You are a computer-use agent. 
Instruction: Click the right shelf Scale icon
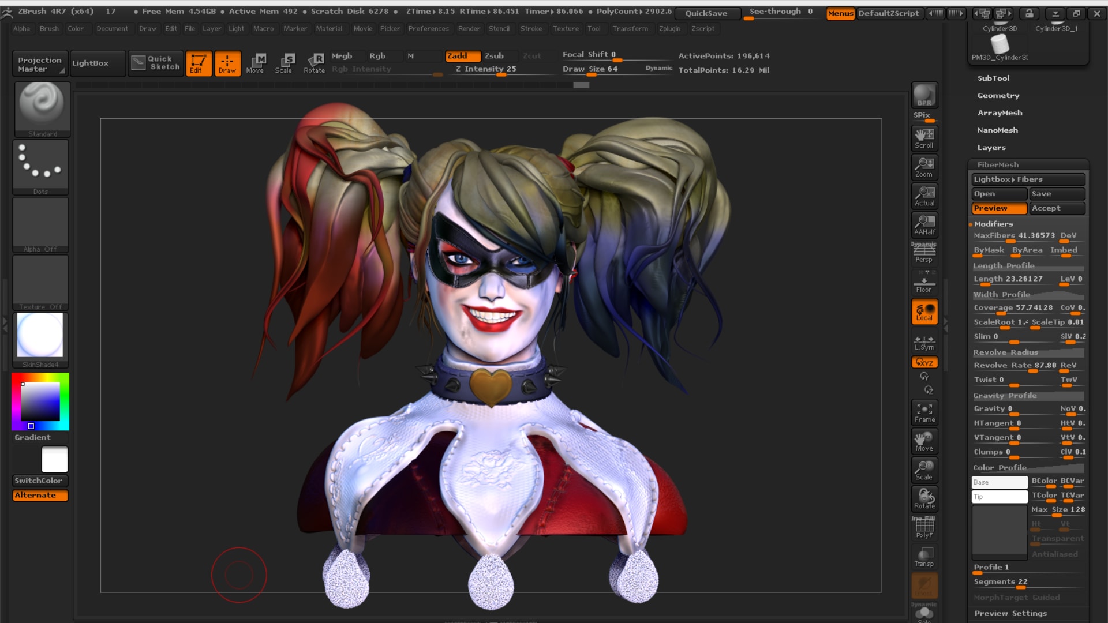point(924,470)
